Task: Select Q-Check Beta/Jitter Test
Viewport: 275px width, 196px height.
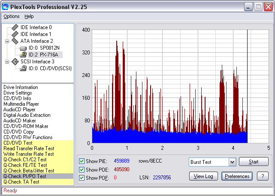Action: click(38, 171)
